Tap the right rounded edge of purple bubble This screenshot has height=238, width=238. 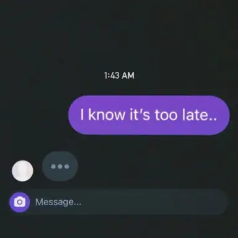(224, 115)
